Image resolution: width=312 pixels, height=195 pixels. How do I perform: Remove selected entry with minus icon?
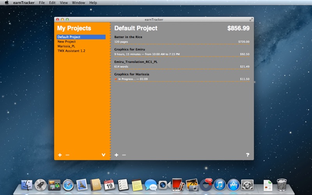coord(124,155)
